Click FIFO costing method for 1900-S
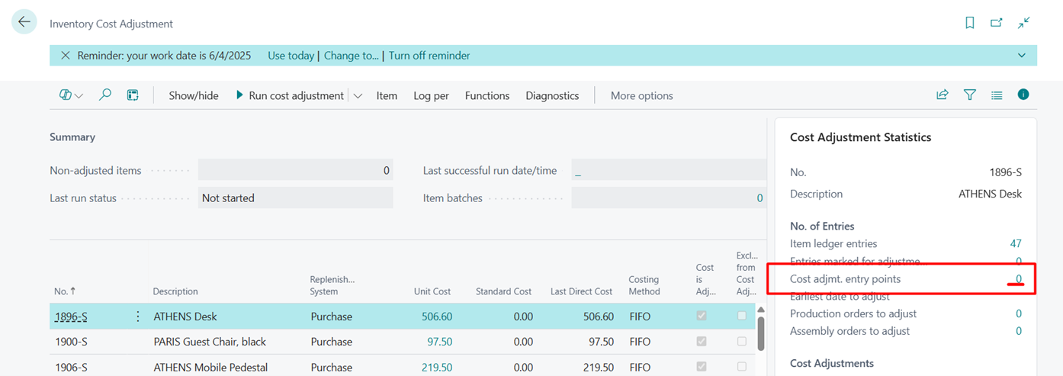1063x376 pixels. tap(641, 342)
